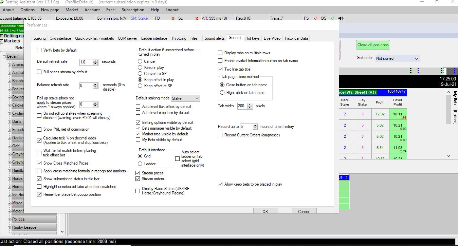Viewport: 458px width, 246px height.
Task: Click the red check mark beside PS
Action: [316, 18]
